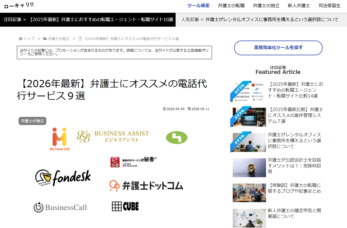Image resolution: width=347 pixels, height=228 pixels.
Task: Open the 新人弁護士 menu item
Action: pyautogui.click(x=299, y=6)
